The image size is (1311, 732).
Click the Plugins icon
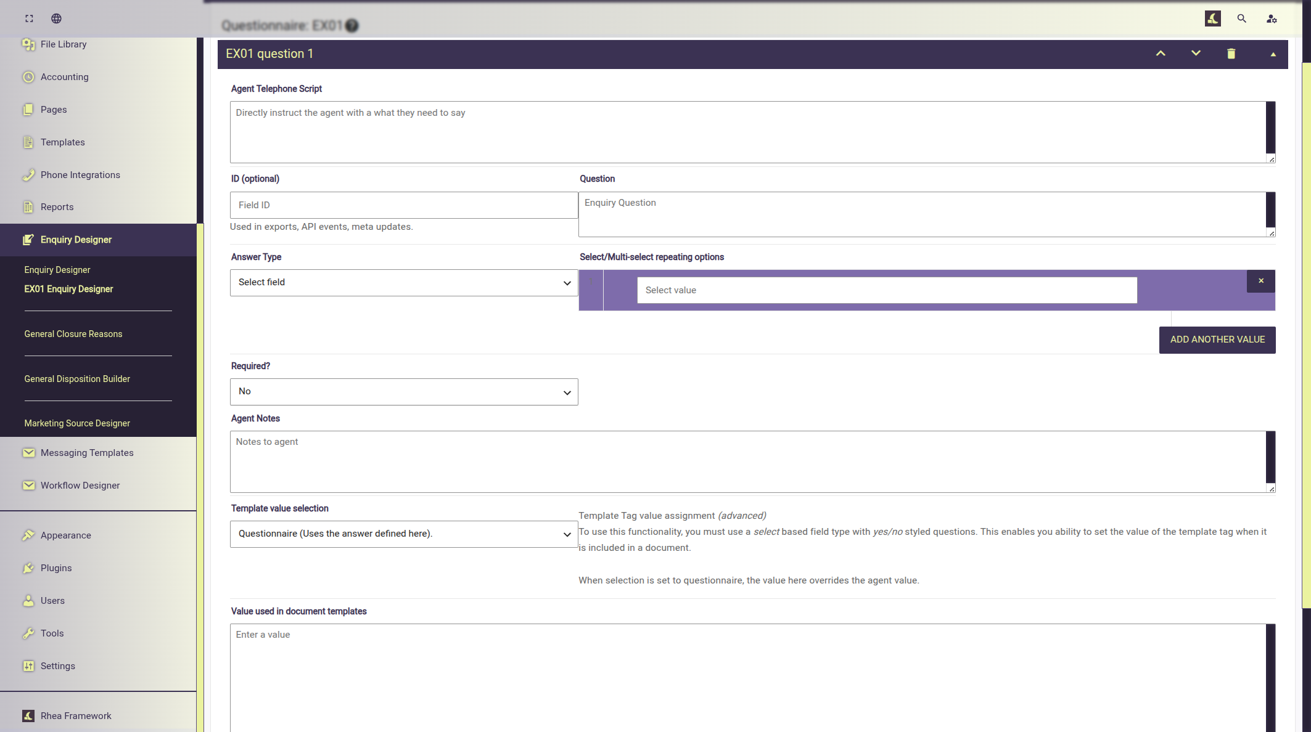click(28, 568)
